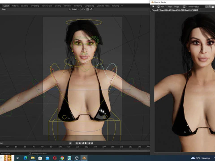Select the Layout workspace tab
This screenshot has height=161, width=215.
point(6,6)
